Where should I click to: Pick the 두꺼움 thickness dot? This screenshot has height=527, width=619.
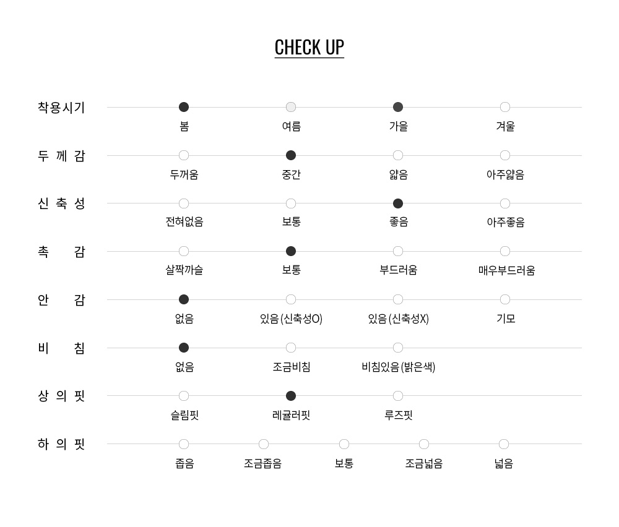click(184, 155)
